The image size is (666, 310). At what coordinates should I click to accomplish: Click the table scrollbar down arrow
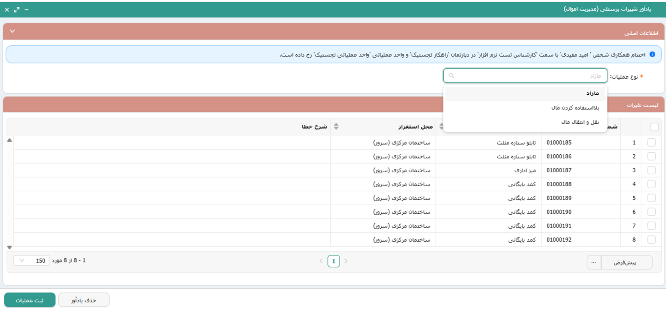coord(10,248)
